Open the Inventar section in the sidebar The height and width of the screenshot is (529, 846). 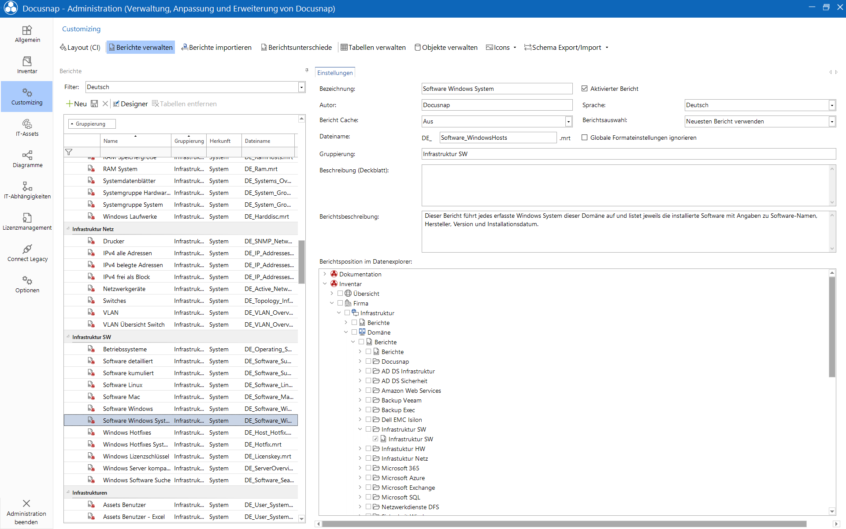tap(27, 65)
